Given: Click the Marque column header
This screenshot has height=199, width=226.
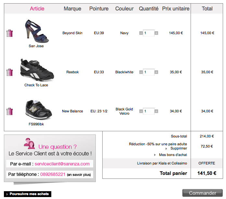Looking at the screenshot, I should (72, 9).
